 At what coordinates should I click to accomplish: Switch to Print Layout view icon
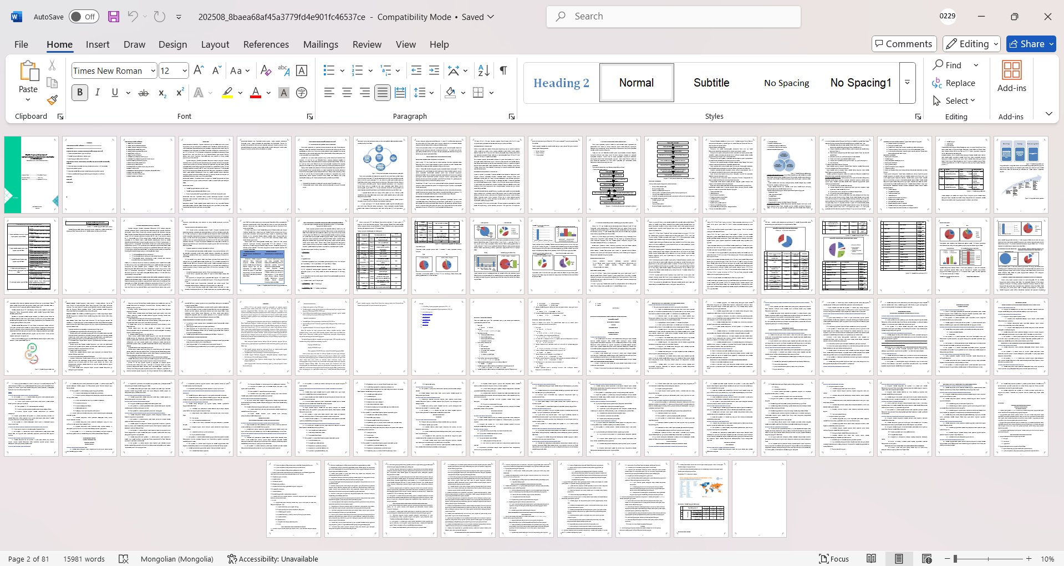pyautogui.click(x=899, y=559)
